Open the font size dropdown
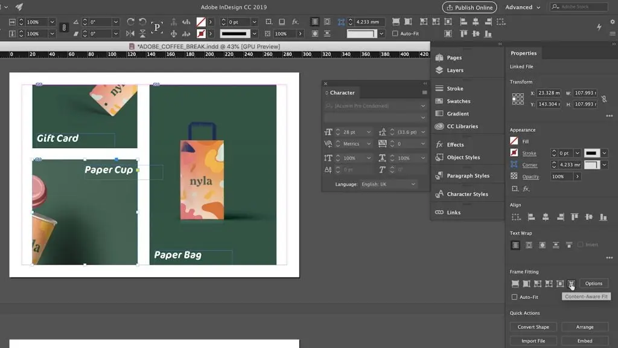The image size is (618, 348). coord(369,132)
